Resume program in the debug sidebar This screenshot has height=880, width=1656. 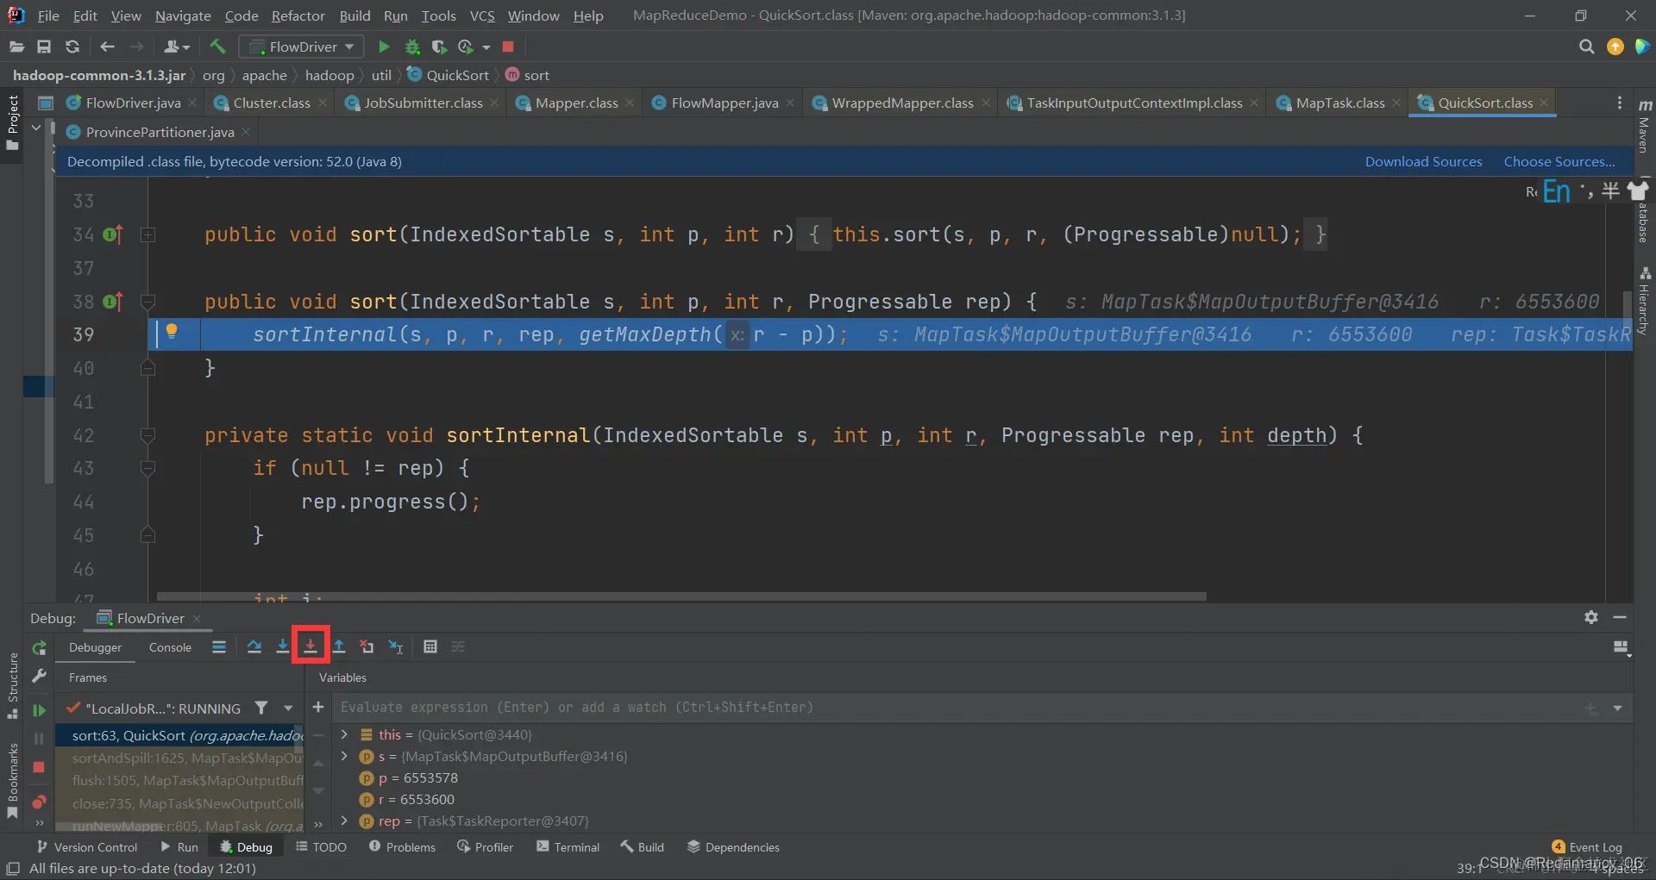coord(39,710)
